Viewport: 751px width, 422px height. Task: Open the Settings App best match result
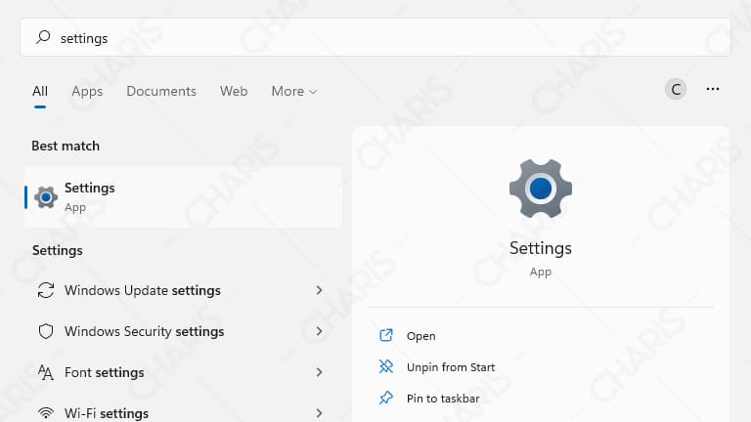(x=184, y=197)
